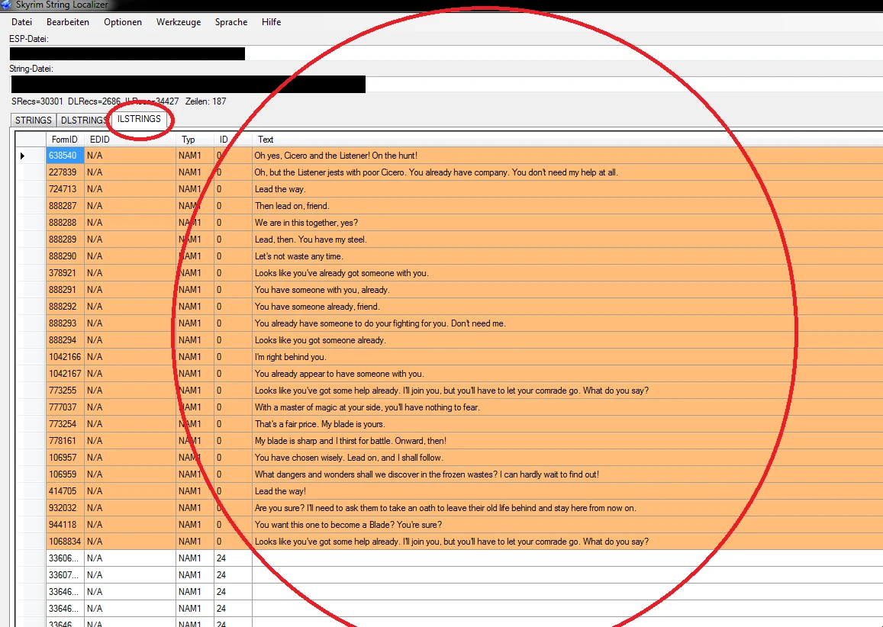
Task: Select FormID cell 888290
Action: click(x=65, y=256)
